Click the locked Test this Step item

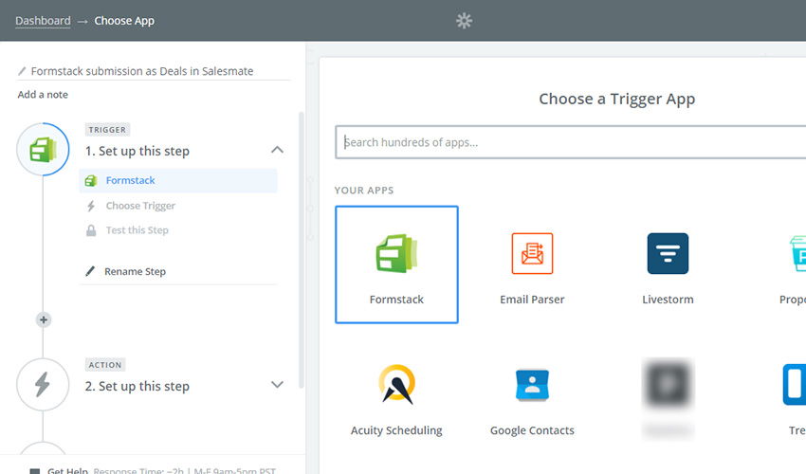click(137, 230)
